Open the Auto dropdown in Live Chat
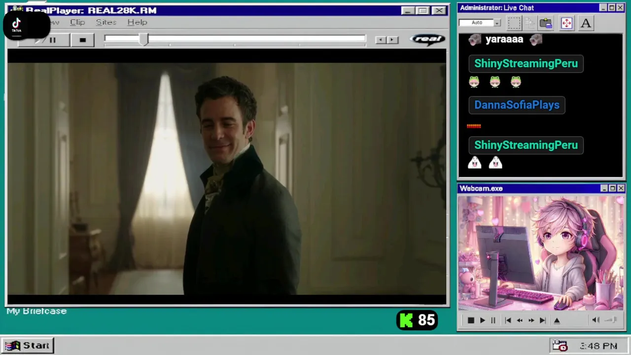Viewport: 631px width, 355px height. click(x=497, y=23)
